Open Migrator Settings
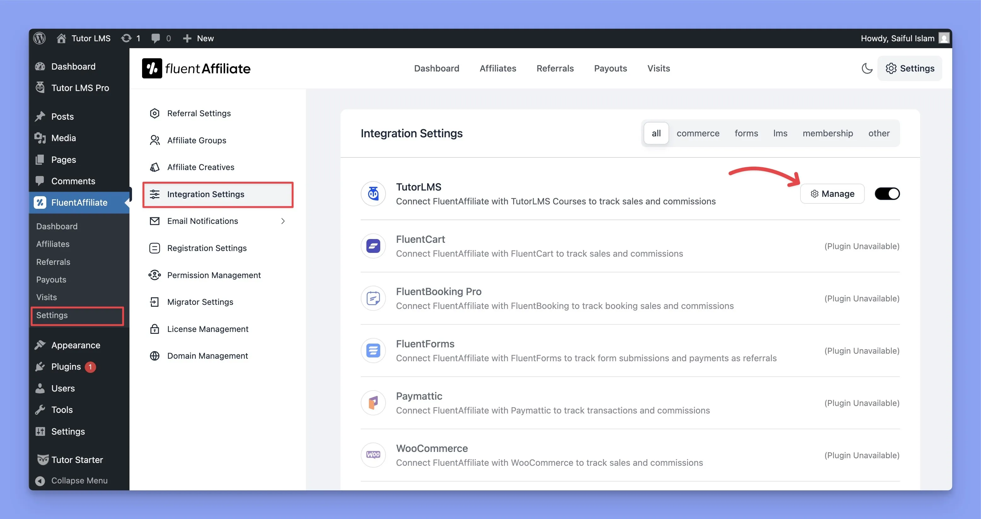The height and width of the screenshot is (519, 981). [200, 302]
